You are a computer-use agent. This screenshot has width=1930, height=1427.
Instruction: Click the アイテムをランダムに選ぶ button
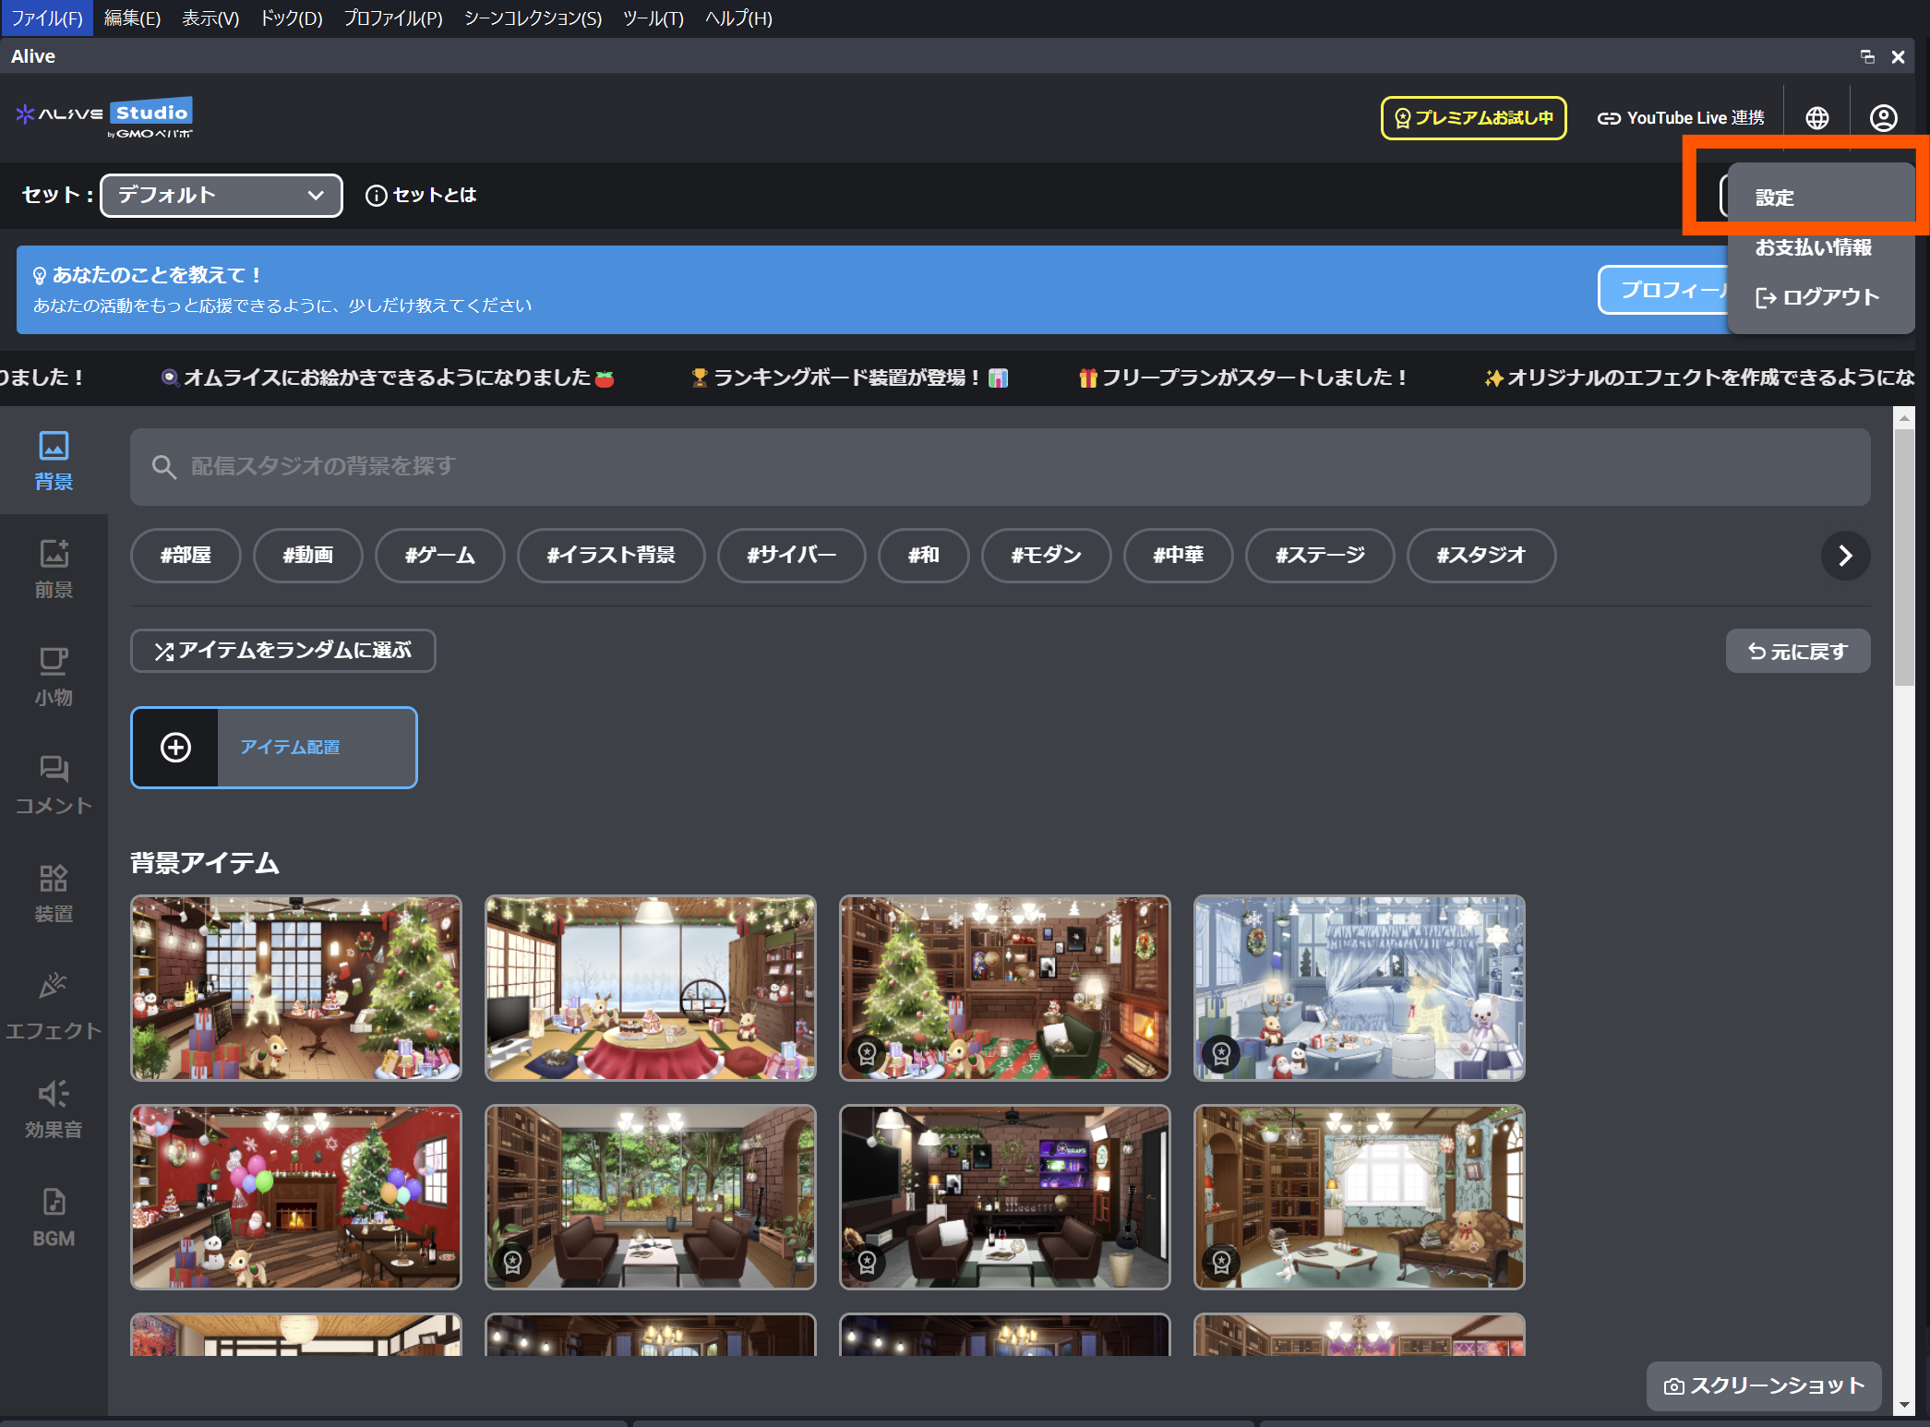(282, 651)
